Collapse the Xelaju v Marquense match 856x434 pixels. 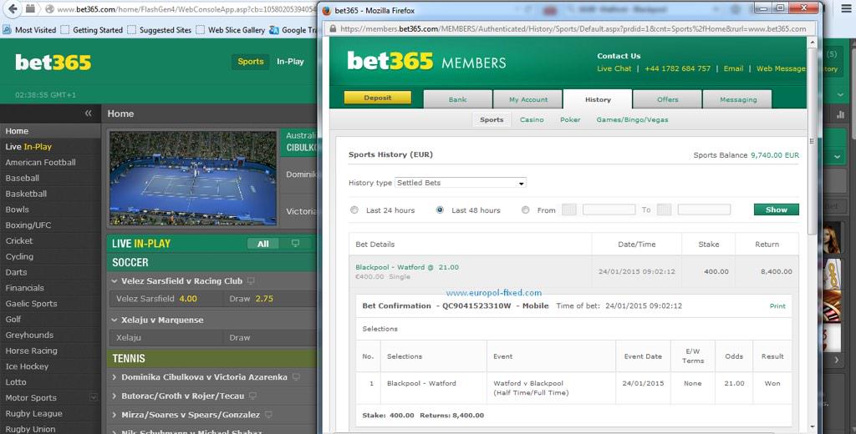click(114, 320)
